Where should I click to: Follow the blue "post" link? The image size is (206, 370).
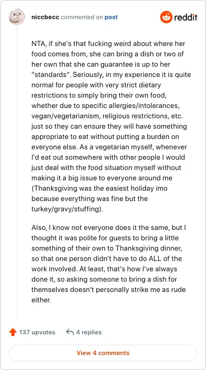point(111,17)
